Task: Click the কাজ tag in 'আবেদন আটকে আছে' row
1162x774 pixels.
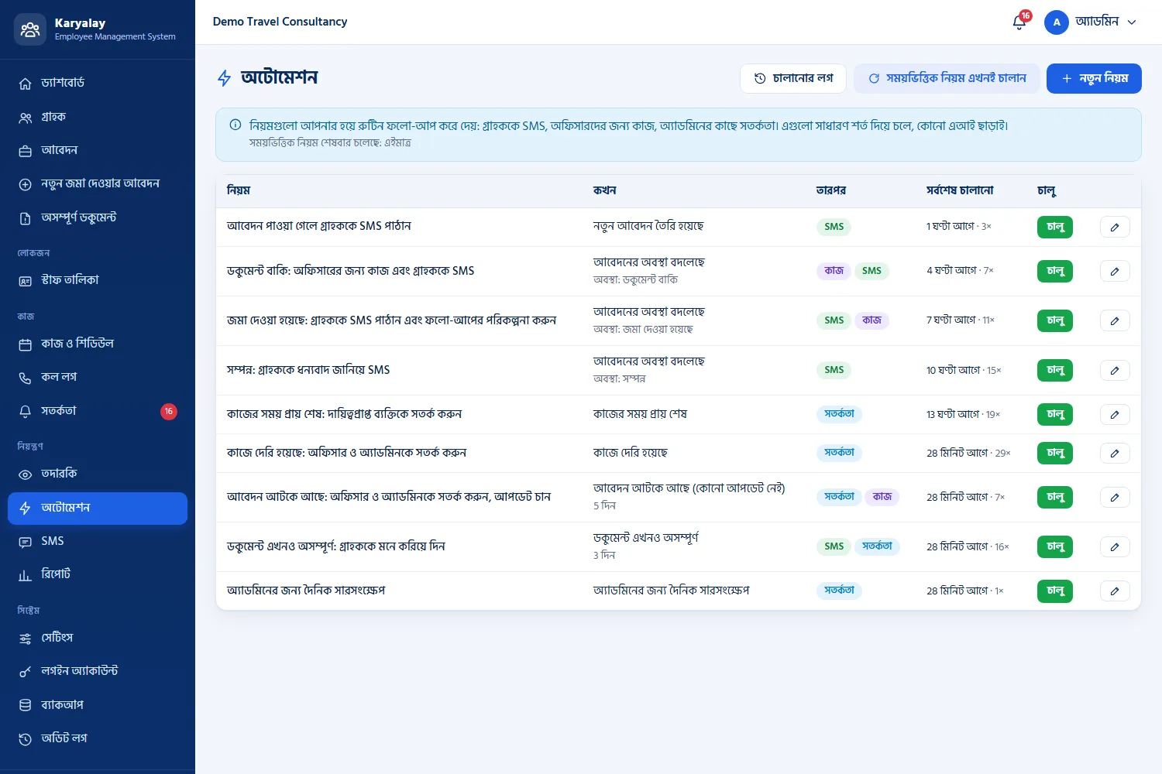Action: [x=882, y=497]
